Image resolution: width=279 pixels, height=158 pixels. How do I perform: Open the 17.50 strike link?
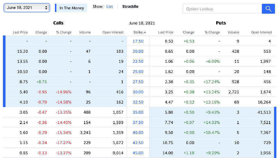138,41
